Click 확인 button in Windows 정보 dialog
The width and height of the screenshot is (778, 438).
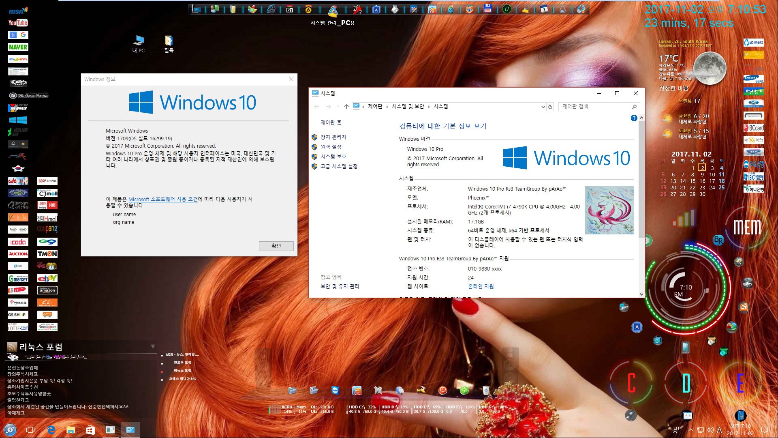(x=276, y=246)
